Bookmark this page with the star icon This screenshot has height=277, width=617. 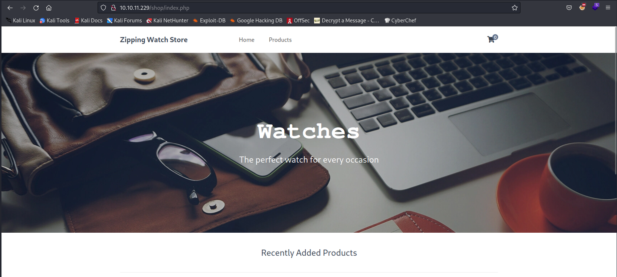pyautogui.click(x=515, y=8)
